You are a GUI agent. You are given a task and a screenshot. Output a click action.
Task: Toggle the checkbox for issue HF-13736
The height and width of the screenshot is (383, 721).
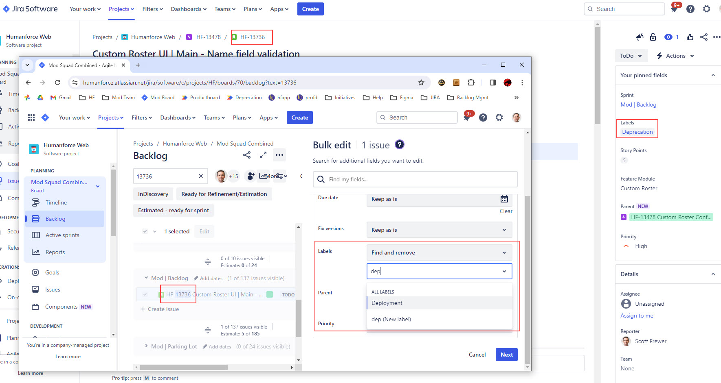[145, 294]
